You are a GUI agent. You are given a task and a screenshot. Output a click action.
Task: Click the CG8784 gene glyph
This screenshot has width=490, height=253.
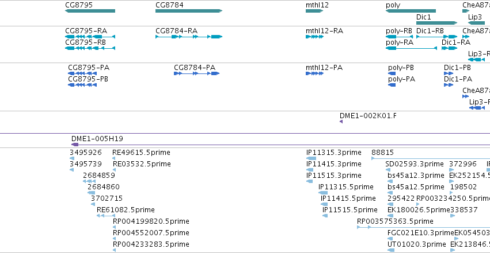189,11
